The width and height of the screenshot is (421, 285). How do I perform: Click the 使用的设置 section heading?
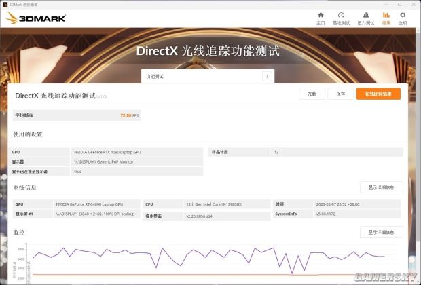click(28, 134)
